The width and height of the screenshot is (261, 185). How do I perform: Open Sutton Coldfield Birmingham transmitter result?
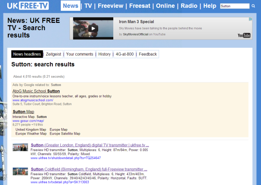point(89,169)
